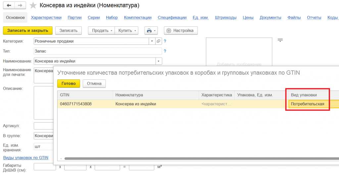The image size is (339, 173).
Task: Open the Партии tab
Action: click(x=74, y=18)
